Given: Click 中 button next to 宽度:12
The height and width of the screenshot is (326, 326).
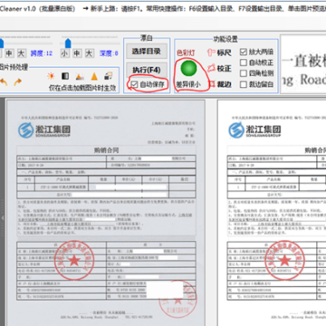Looking at the screenshot, I should [9, 53].
